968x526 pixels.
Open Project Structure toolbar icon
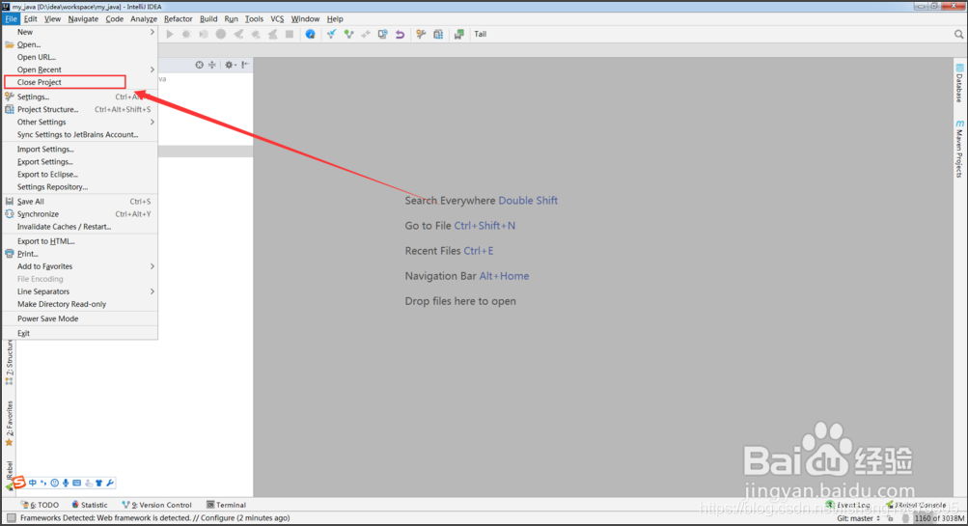(x=438, y=34)
